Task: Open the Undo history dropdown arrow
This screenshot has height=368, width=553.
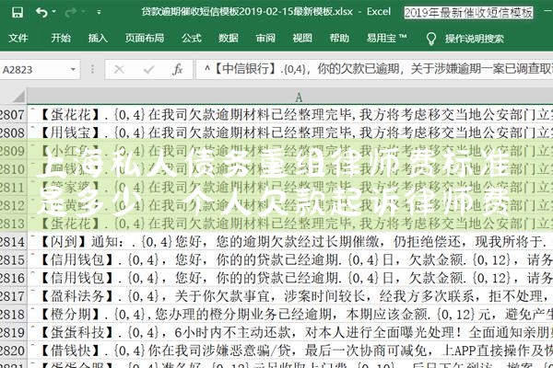Action: 54,12
